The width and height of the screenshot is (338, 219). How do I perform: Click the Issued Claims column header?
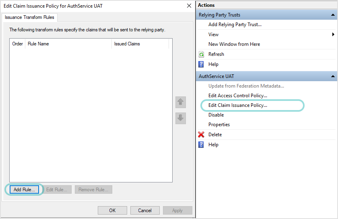point(140,44)
